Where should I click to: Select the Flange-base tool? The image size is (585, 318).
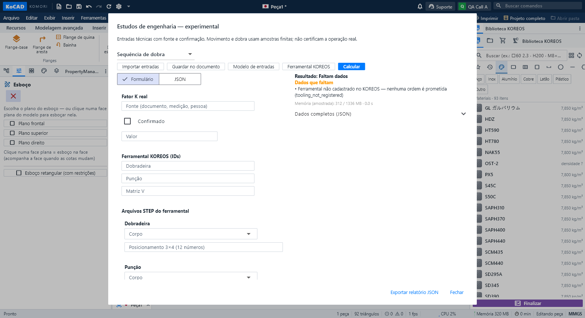16,42
